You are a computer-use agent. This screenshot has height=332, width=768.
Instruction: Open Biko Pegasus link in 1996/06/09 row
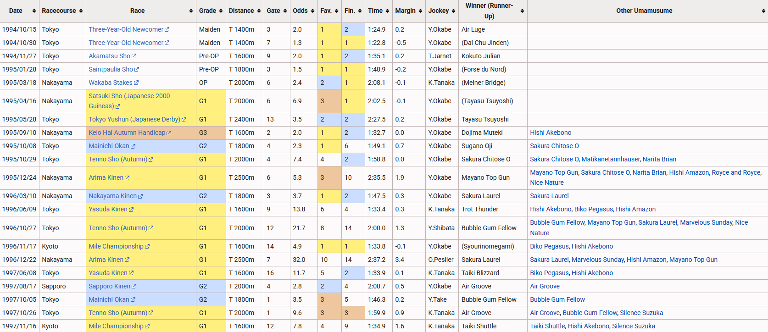click(593, 209)
